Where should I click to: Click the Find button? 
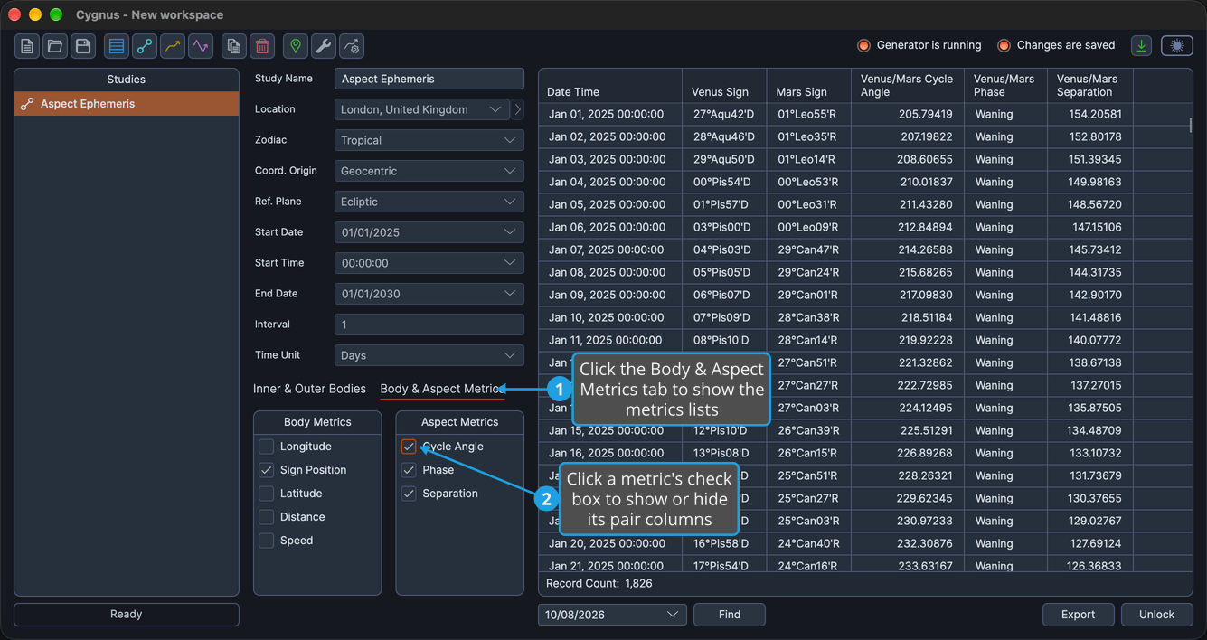tap(730, 615)
